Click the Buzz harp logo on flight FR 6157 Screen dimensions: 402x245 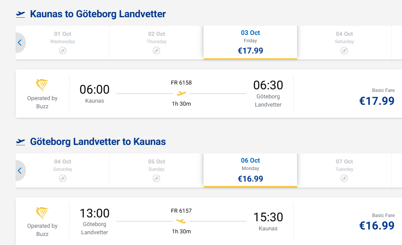[x=42, y=213]
